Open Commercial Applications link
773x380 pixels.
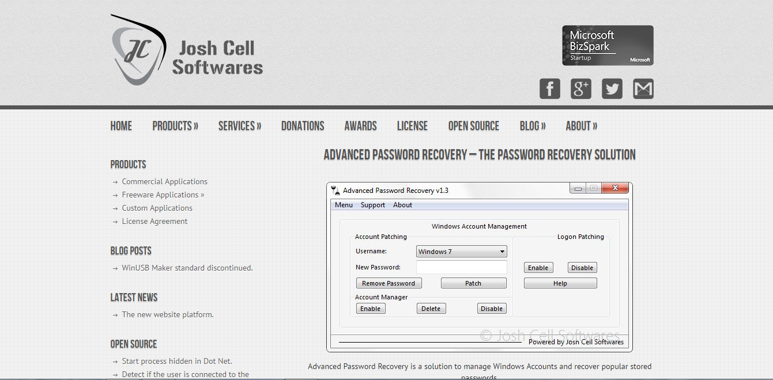(164, 181)
